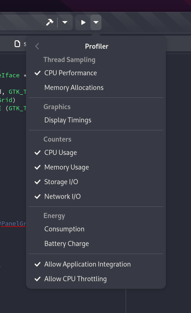Enable Battery Charge tracking
This screenshot has height=313, width=191.
[x=96, y=243]
